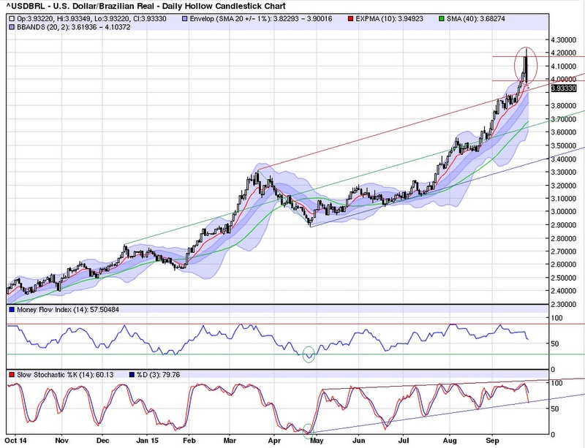Click the blue Money Flow Index legend swatch
Screen dimensions: 585x448
pyautogui.click(x=12, y=310)
